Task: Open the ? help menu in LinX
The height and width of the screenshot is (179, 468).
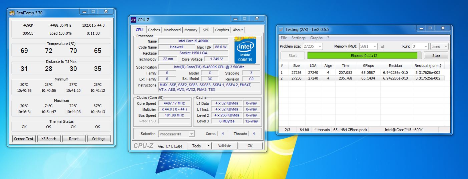Action: [328, 38]
